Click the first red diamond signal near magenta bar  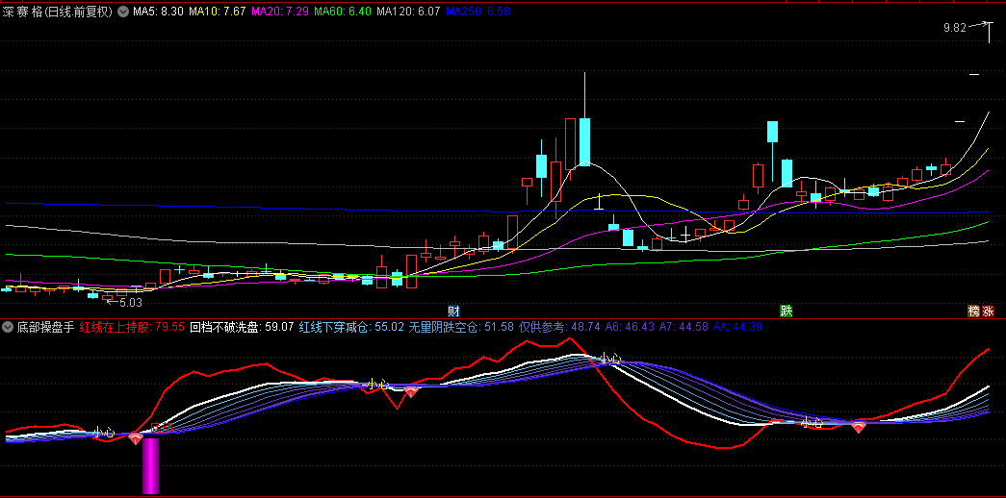(x=136, y=438)
